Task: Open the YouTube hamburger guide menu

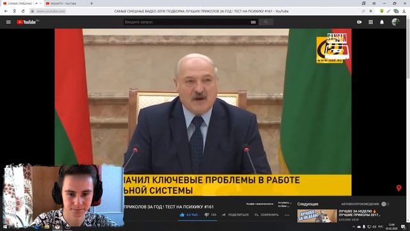Action: [8, 22]
